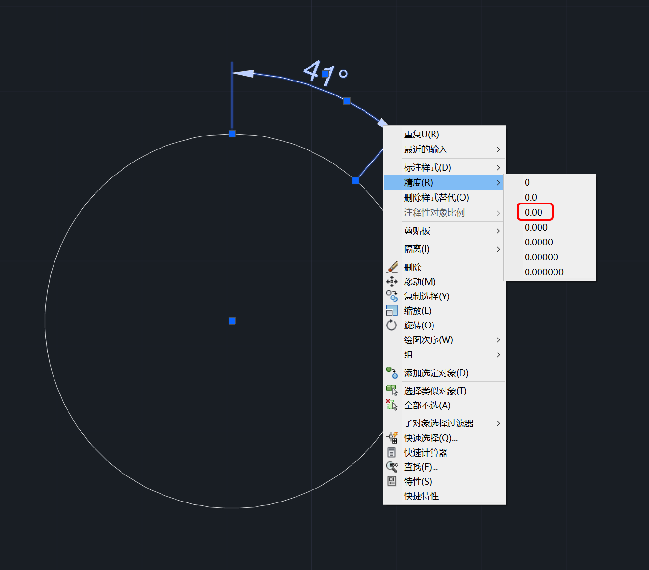Click the rotate icon beside 旋转(O)
This screenshot has width=649, height=570.
392,325
